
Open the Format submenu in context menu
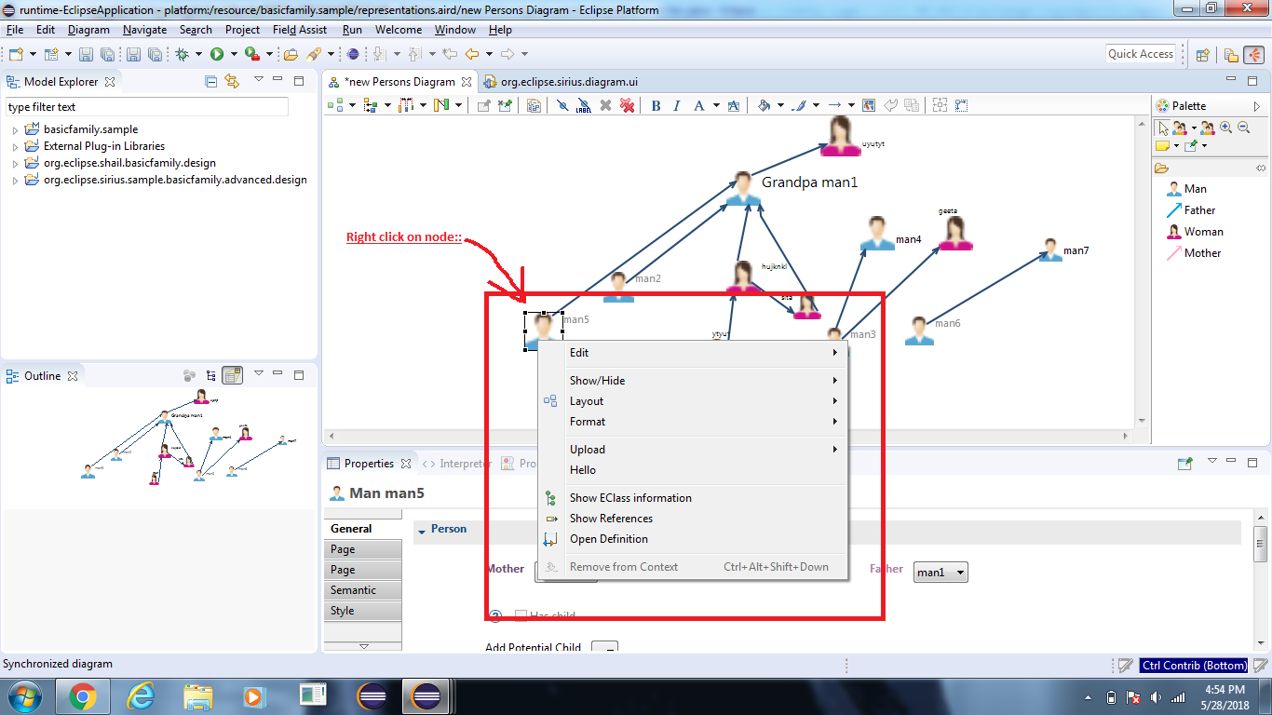(x=694, y=422)
